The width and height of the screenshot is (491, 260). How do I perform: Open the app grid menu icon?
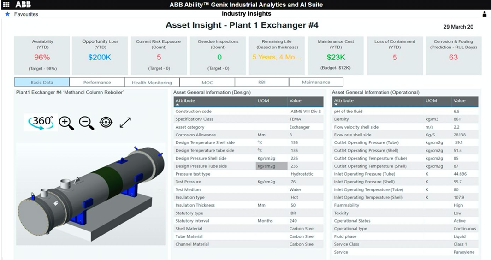(x=6, y=5)
